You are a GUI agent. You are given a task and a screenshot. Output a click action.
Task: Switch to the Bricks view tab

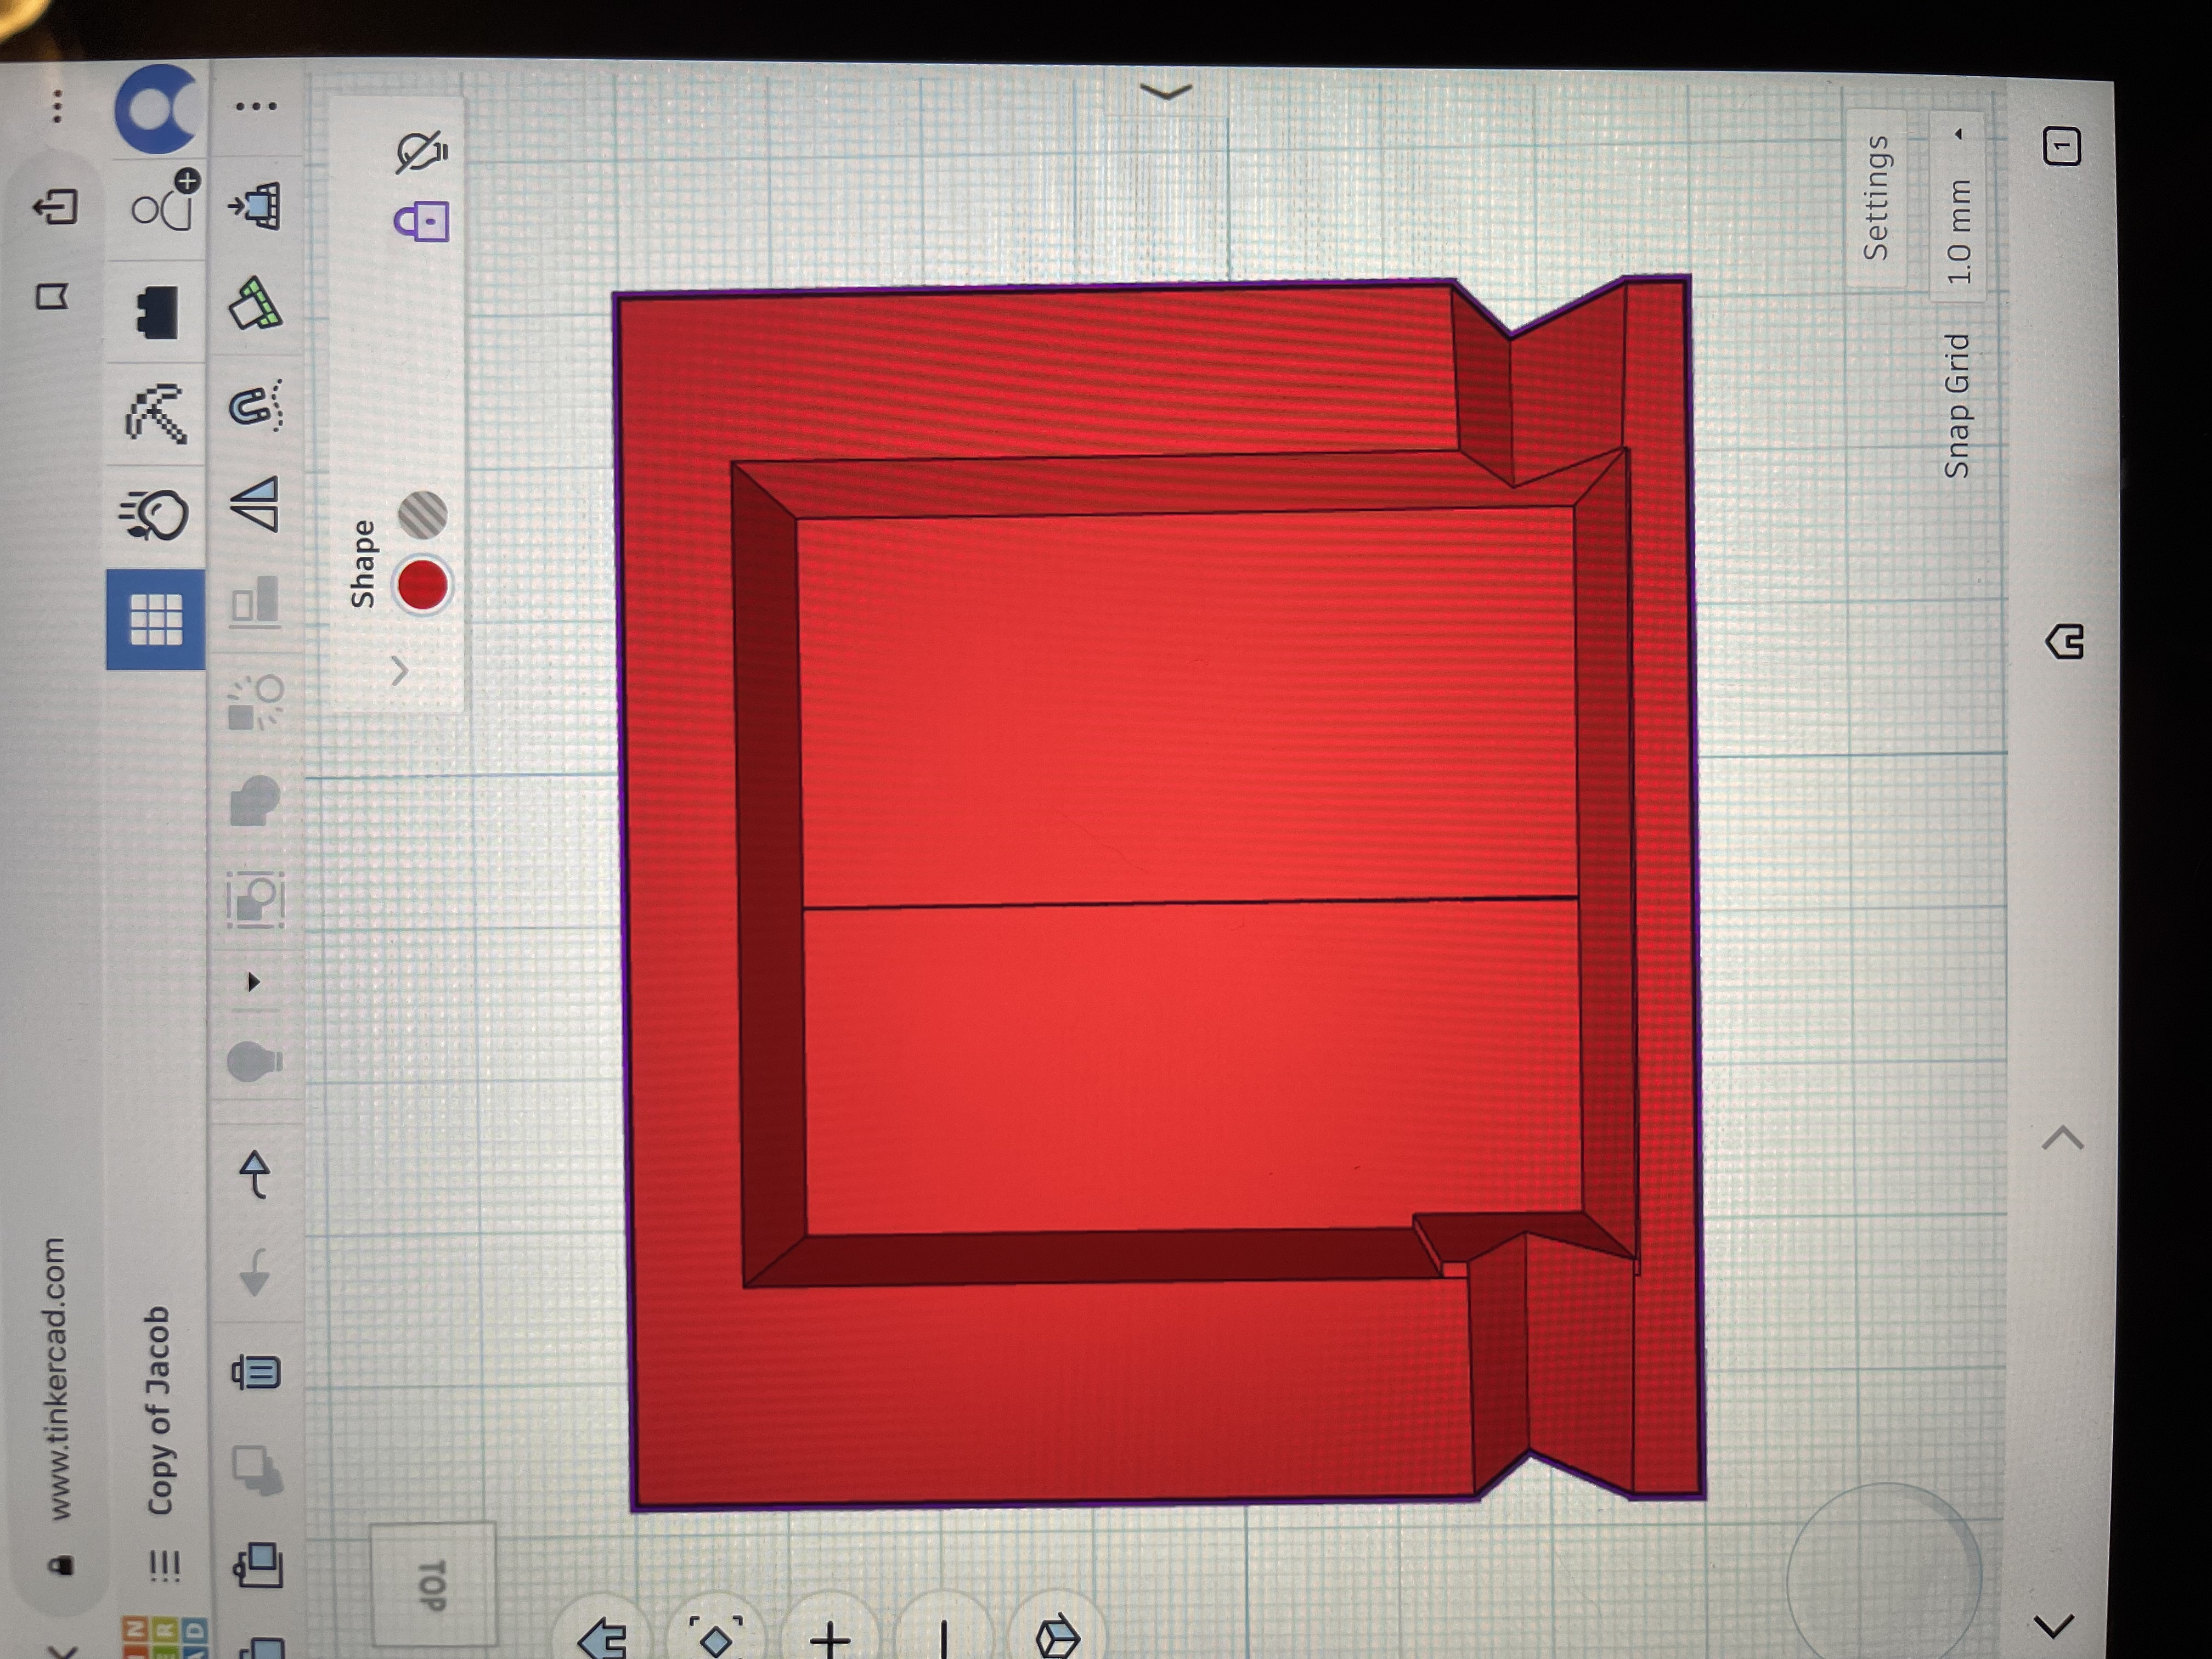point(158,312)
